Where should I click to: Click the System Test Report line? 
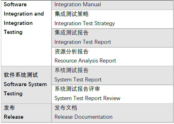(x=78, y=80)
